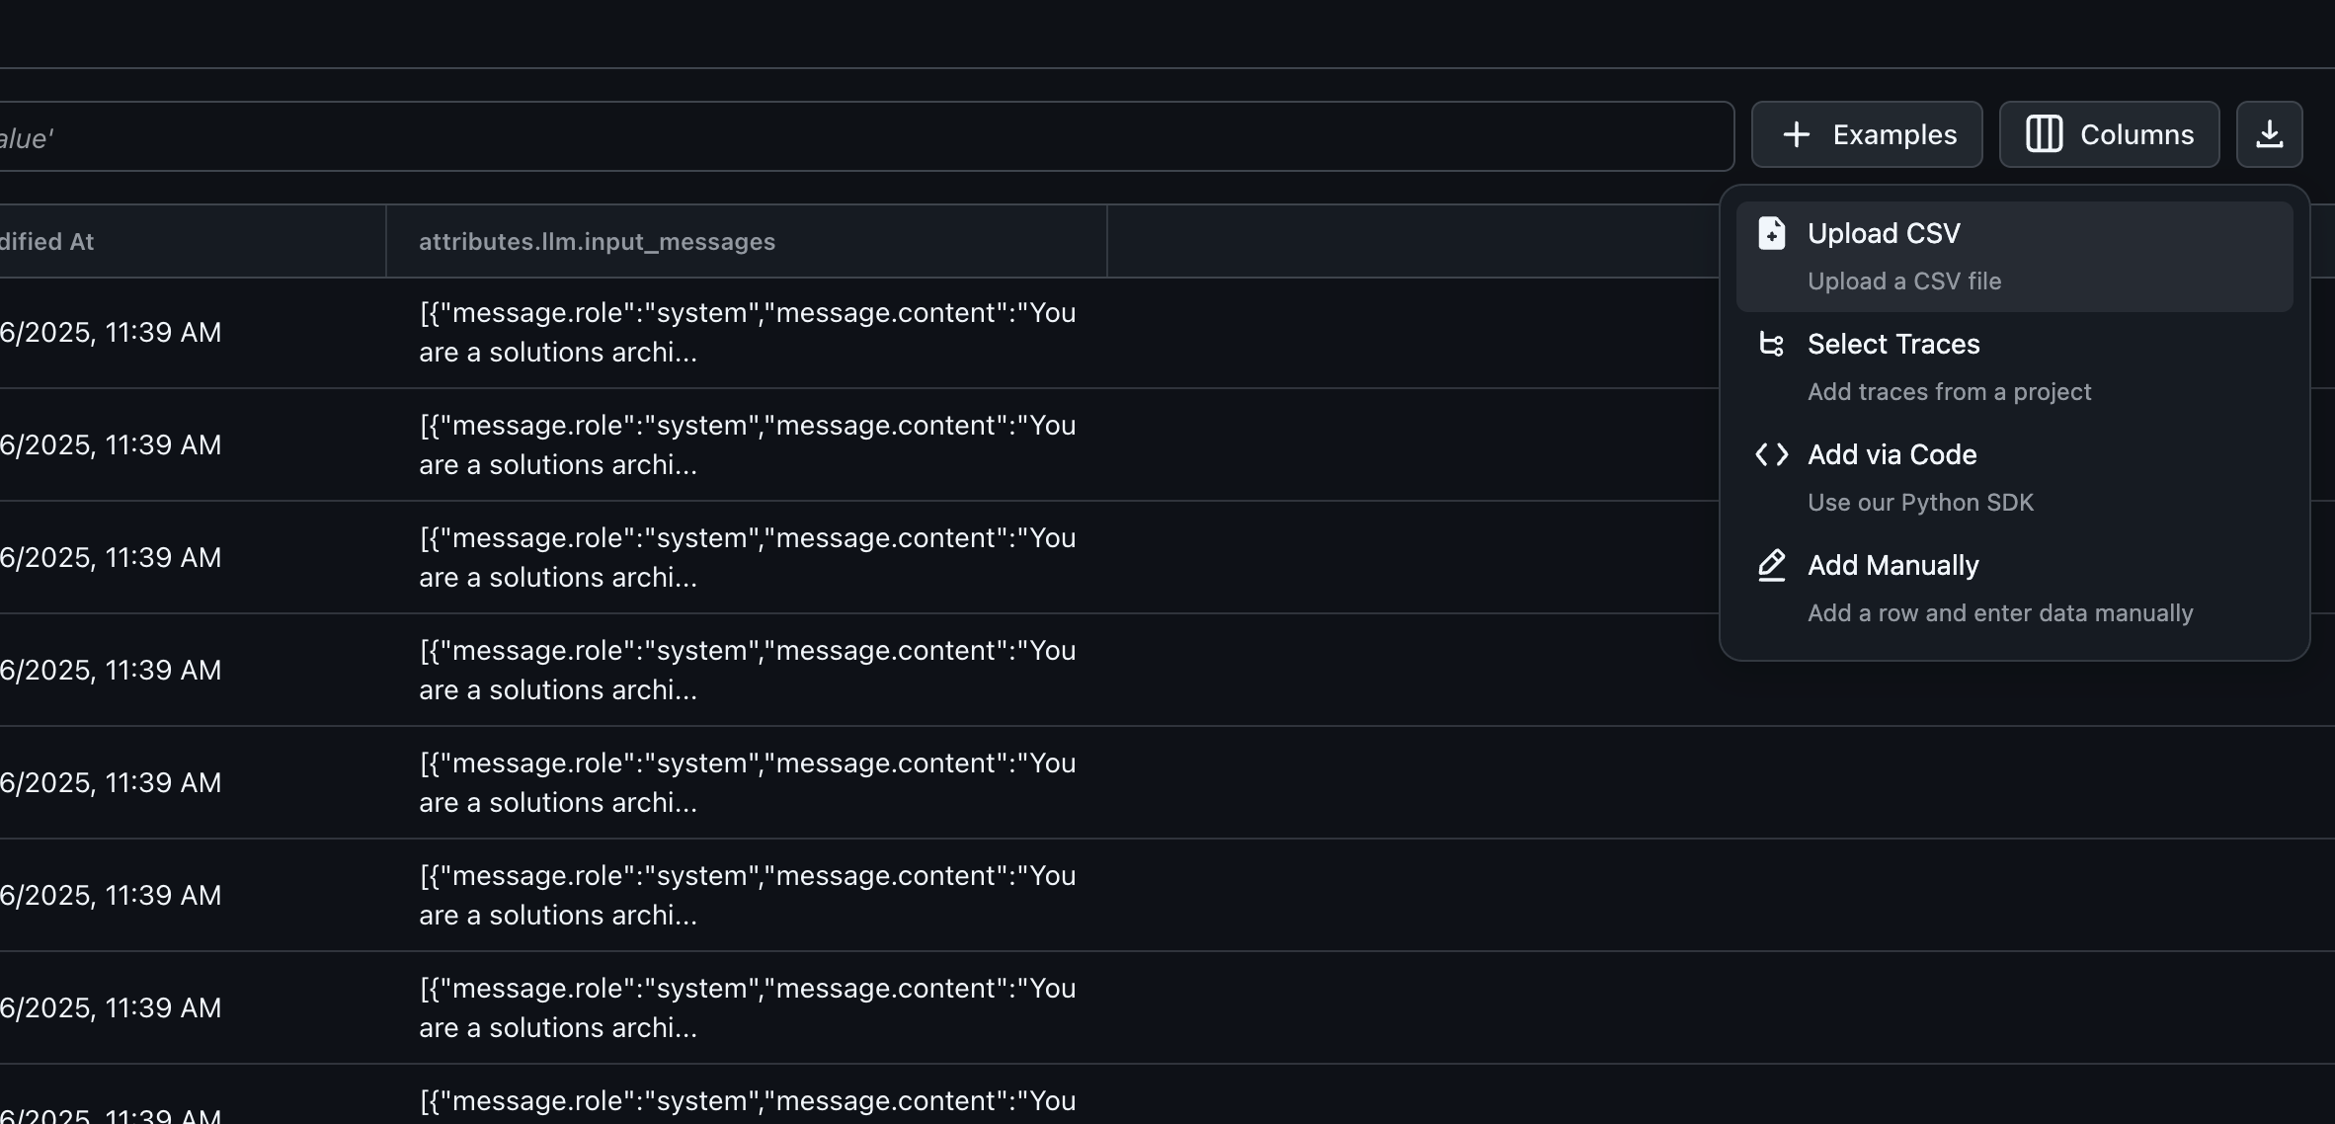This screenshot has width=2335, height=1124.
Task: Select Add Manually menu entry
Action: (x=2015, y=589)
